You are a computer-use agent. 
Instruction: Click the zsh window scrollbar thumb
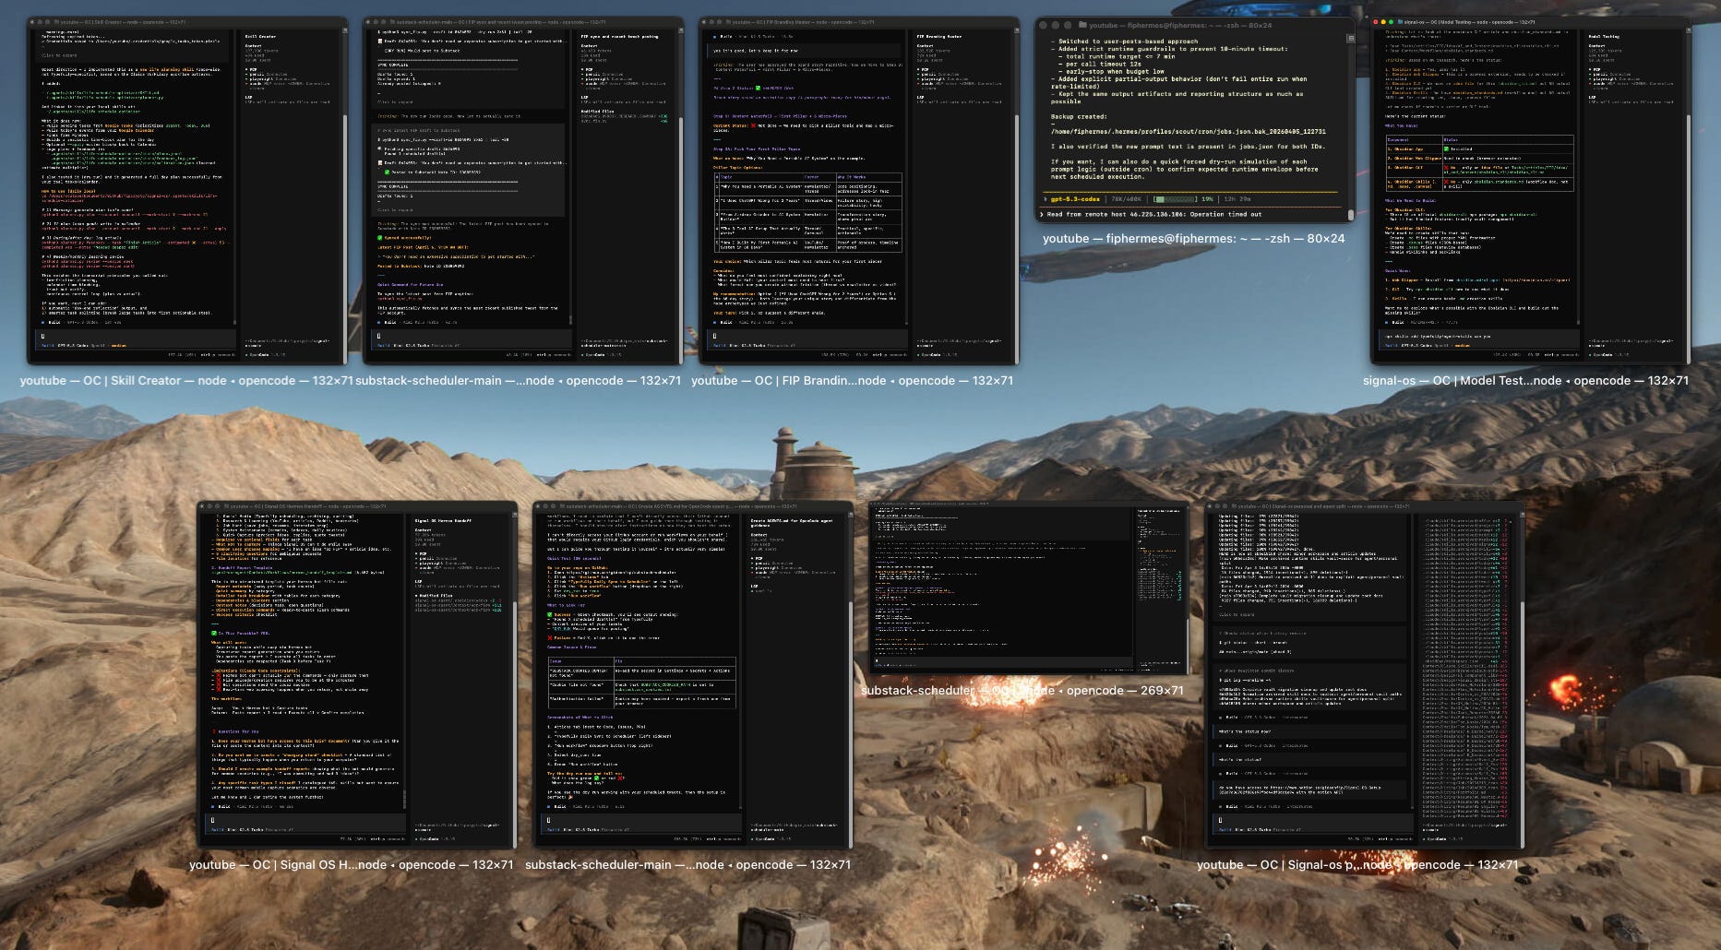[1351, 215]
